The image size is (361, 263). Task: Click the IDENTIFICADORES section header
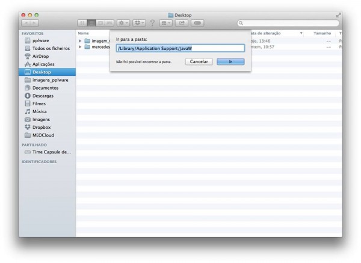click(x=39, y=162)
